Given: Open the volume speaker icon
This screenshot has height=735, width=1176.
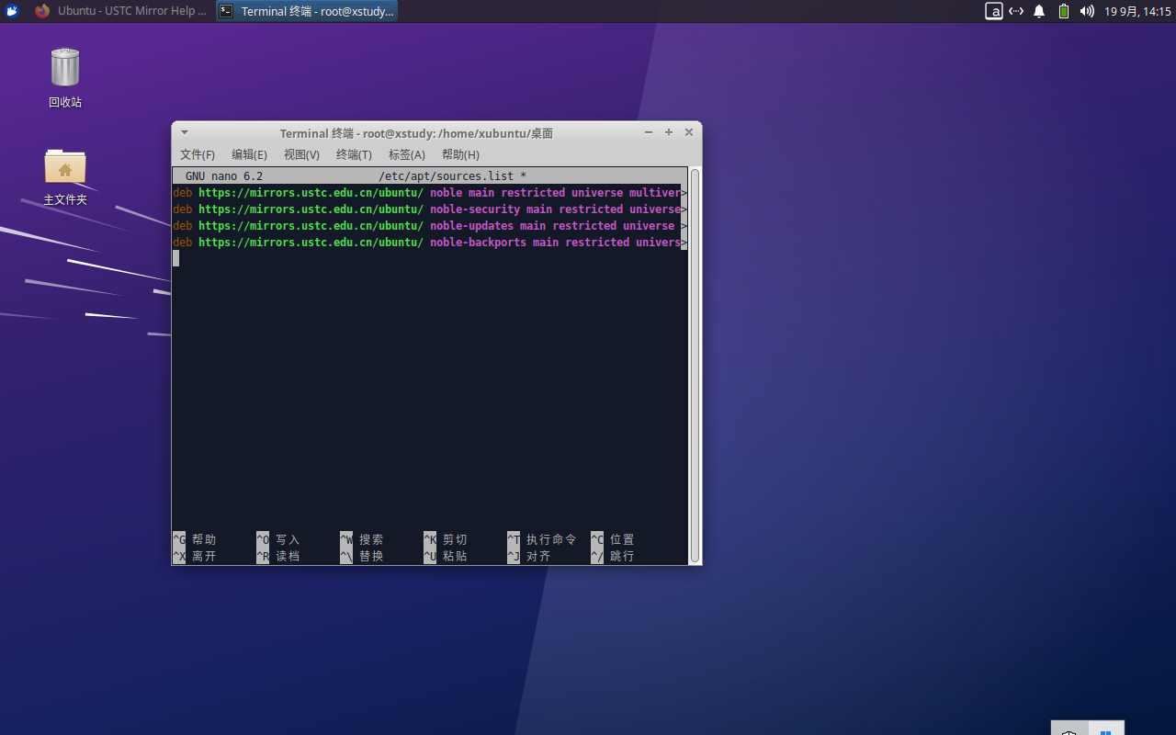Looking at the screenshot, I should click(x=1087, y=11).
